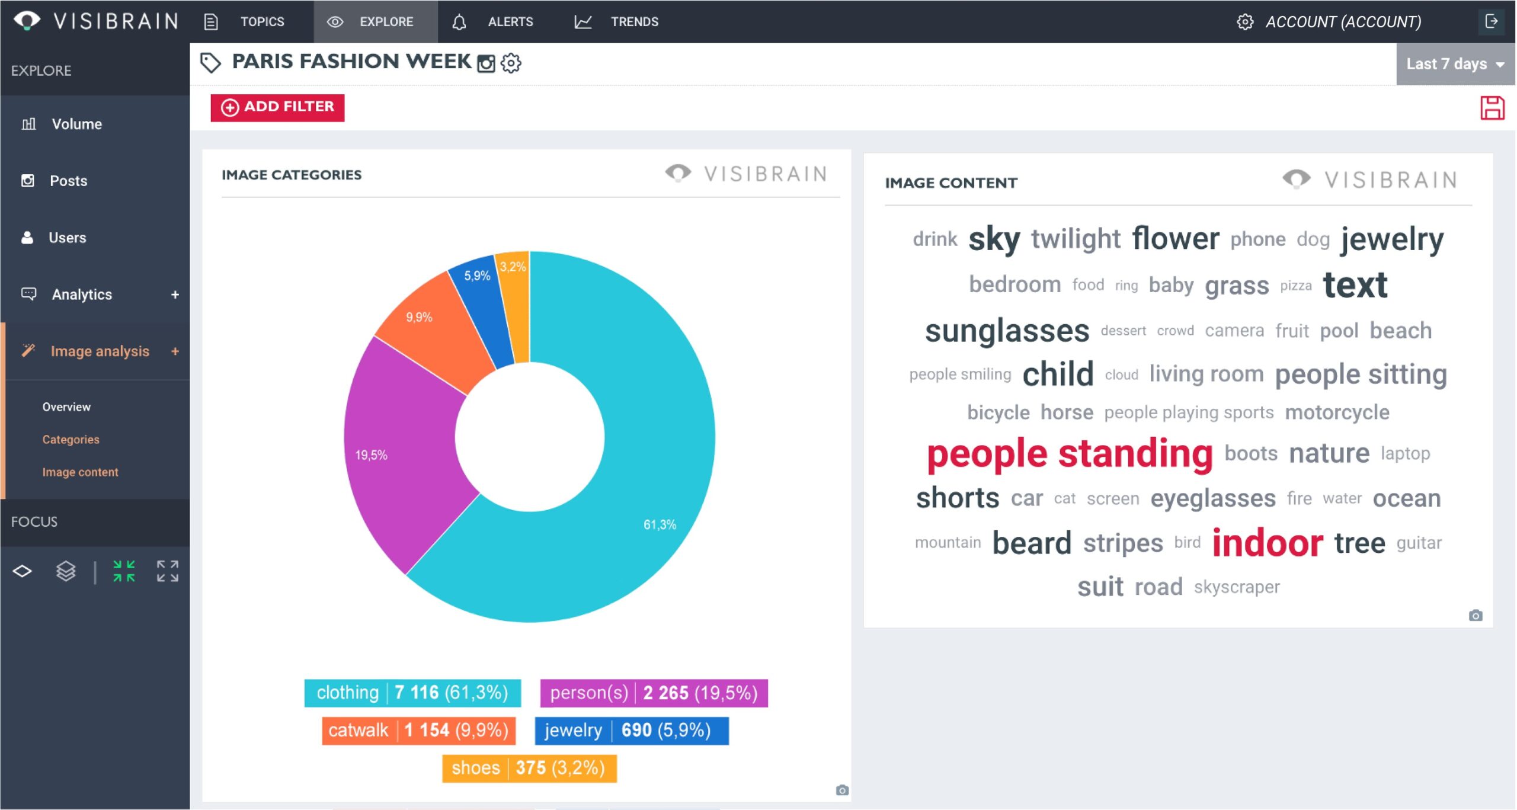Click 'eyeglasses' in the word cloud
Viewport: 1517px width, 810px height.
[x=1213, y=499]
